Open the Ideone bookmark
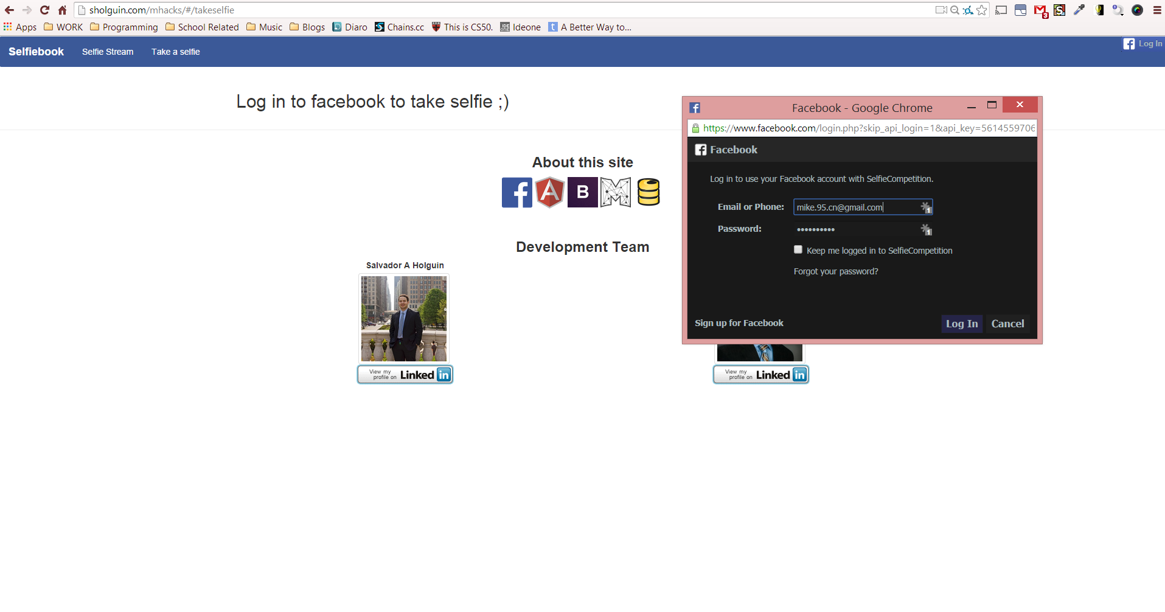1165x612 pixels. 521,27
